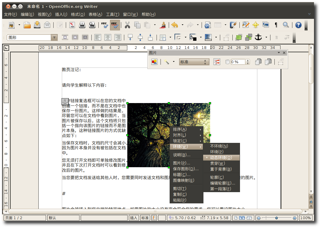Open dropdown next to New document icon
321x228 pixels.
pyautogui.click(x=19, y=25)
